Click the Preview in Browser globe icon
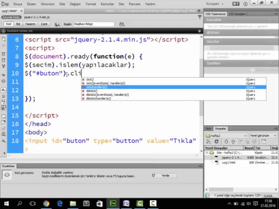This screenshot has width=279, height=209. coord(57,24)
